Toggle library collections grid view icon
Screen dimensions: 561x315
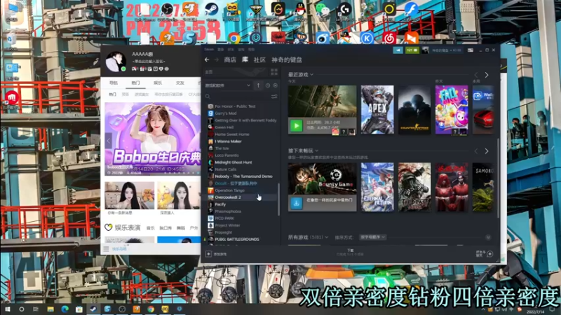(x=274, y=72)
